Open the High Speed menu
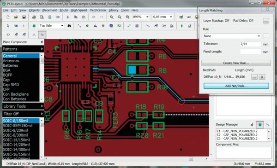 pyautogui.click(x=79, y=10)
